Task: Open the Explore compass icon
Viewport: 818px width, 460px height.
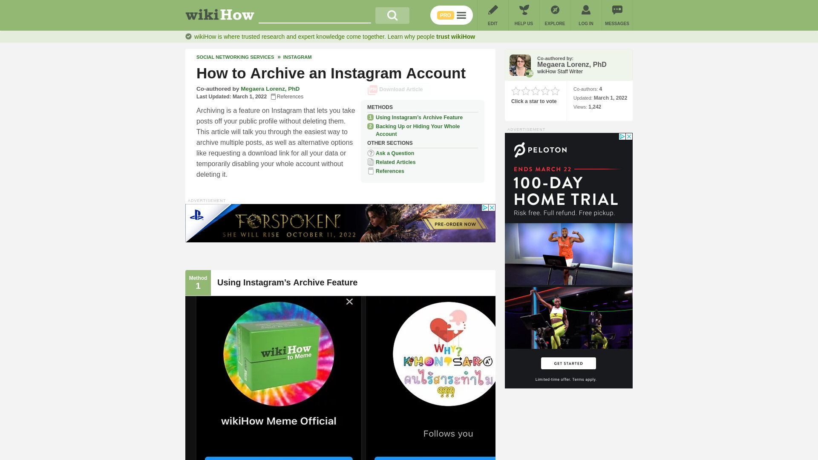Action: point(555,10)
